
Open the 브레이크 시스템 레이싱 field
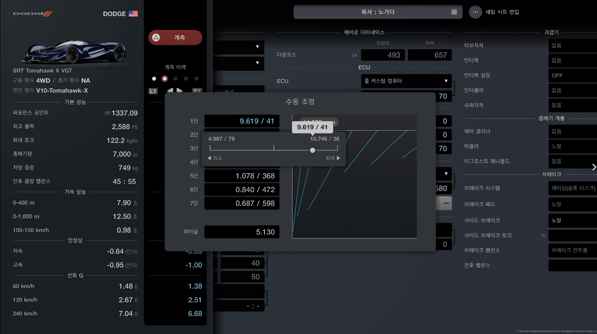(572, 188)
